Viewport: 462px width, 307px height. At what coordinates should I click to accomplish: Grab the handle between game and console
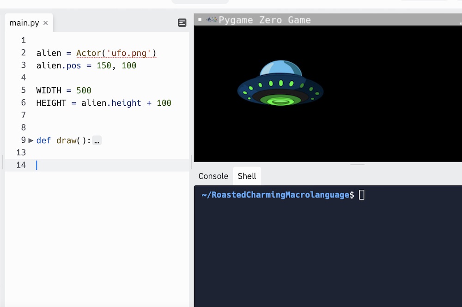(x=358, y=164)
